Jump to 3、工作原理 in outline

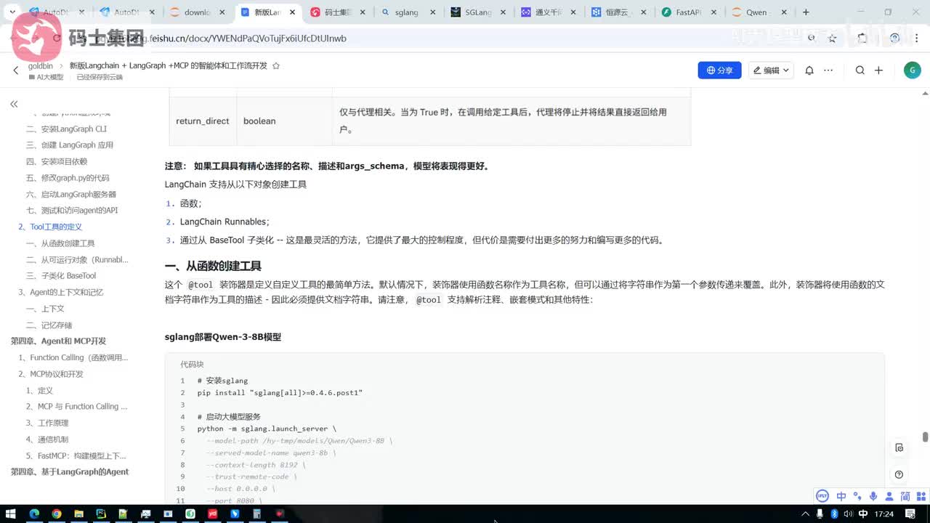(47, 423)
